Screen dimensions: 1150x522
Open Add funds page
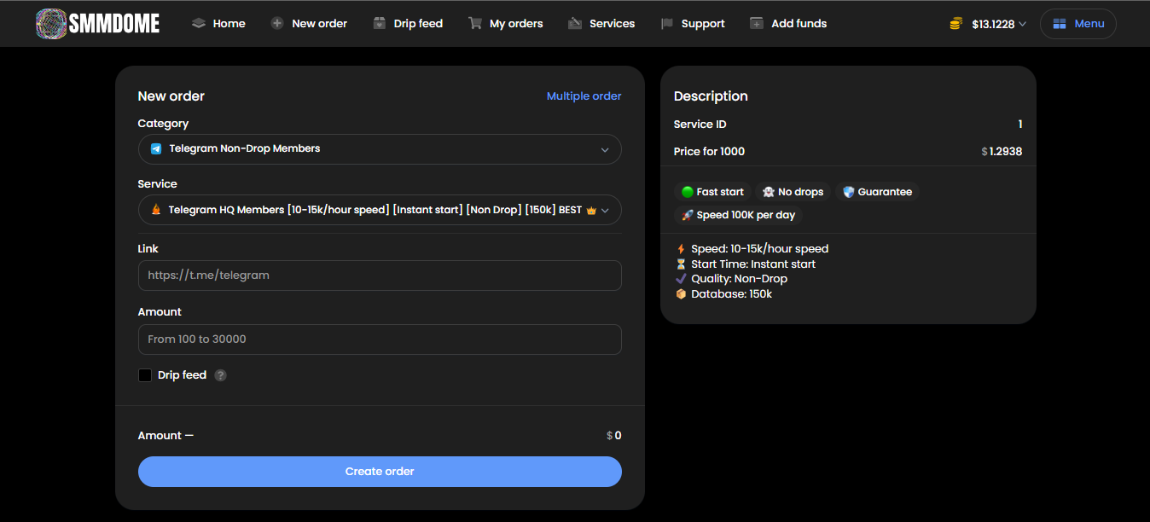[788, 24]
